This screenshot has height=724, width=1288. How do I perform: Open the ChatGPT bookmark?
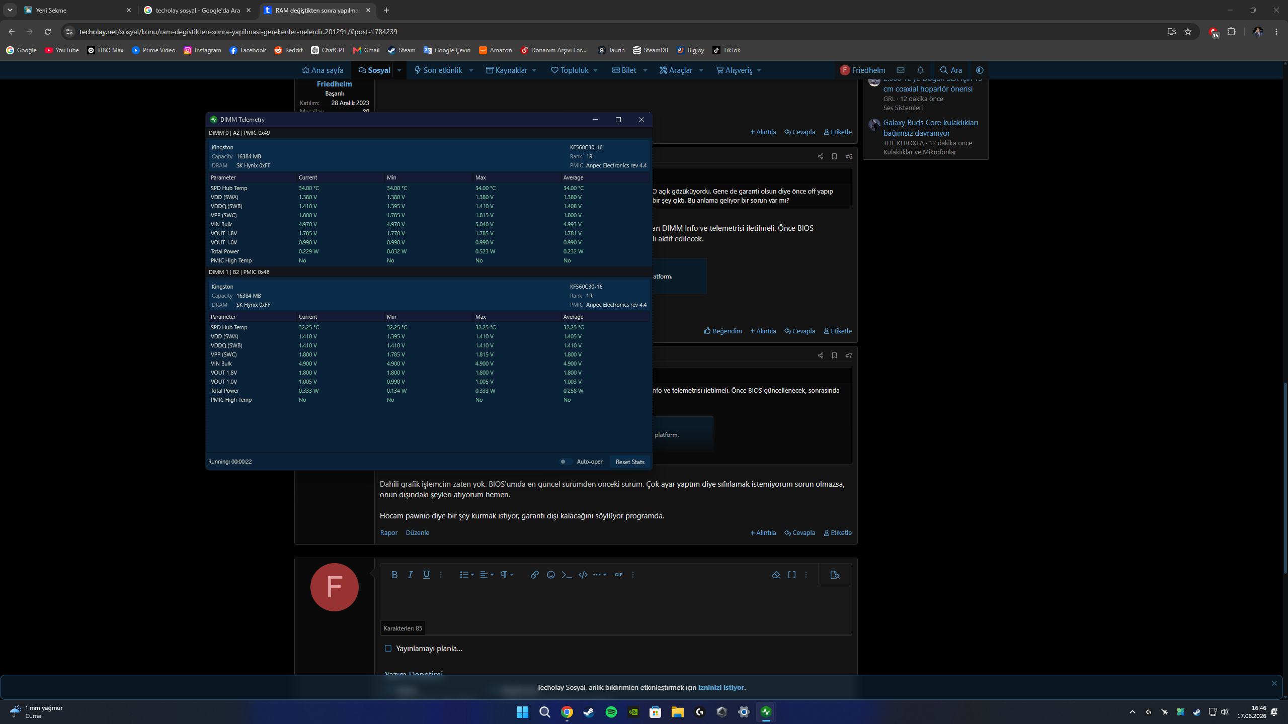coord(328,50)
